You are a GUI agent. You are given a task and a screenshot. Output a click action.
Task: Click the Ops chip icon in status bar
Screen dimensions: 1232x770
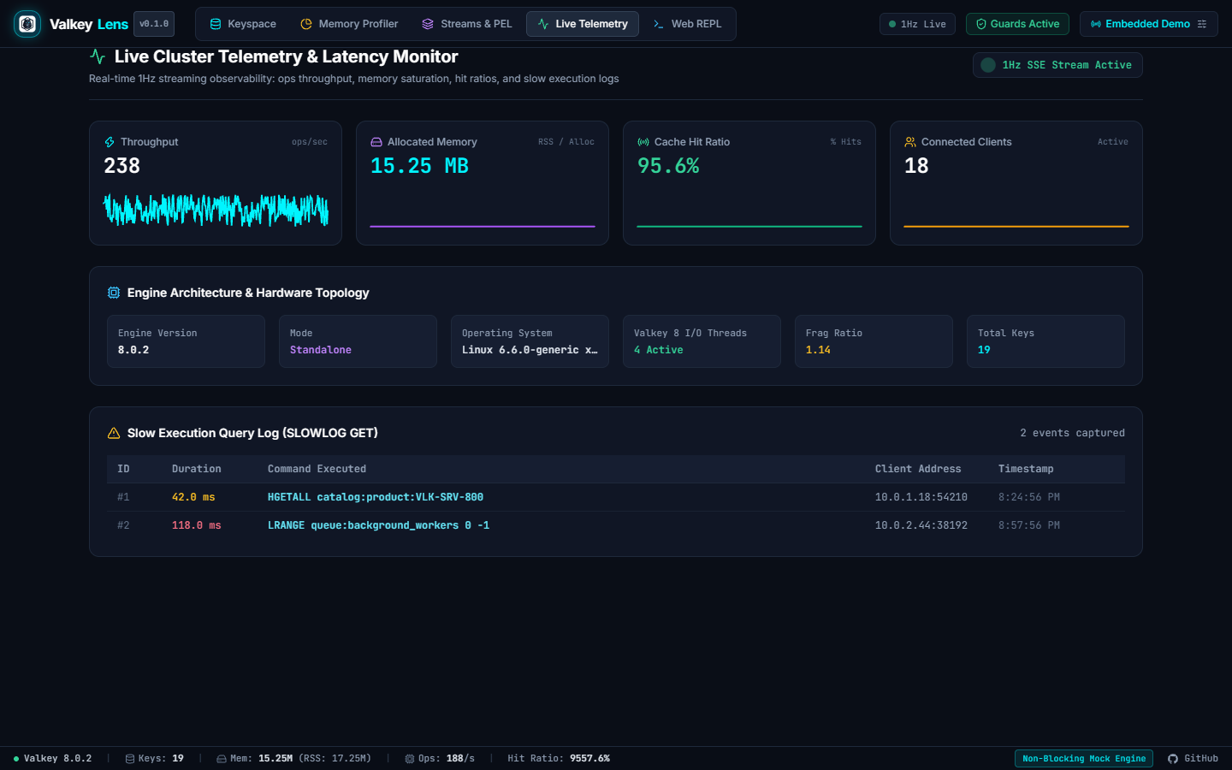click(x=410, y=759)
